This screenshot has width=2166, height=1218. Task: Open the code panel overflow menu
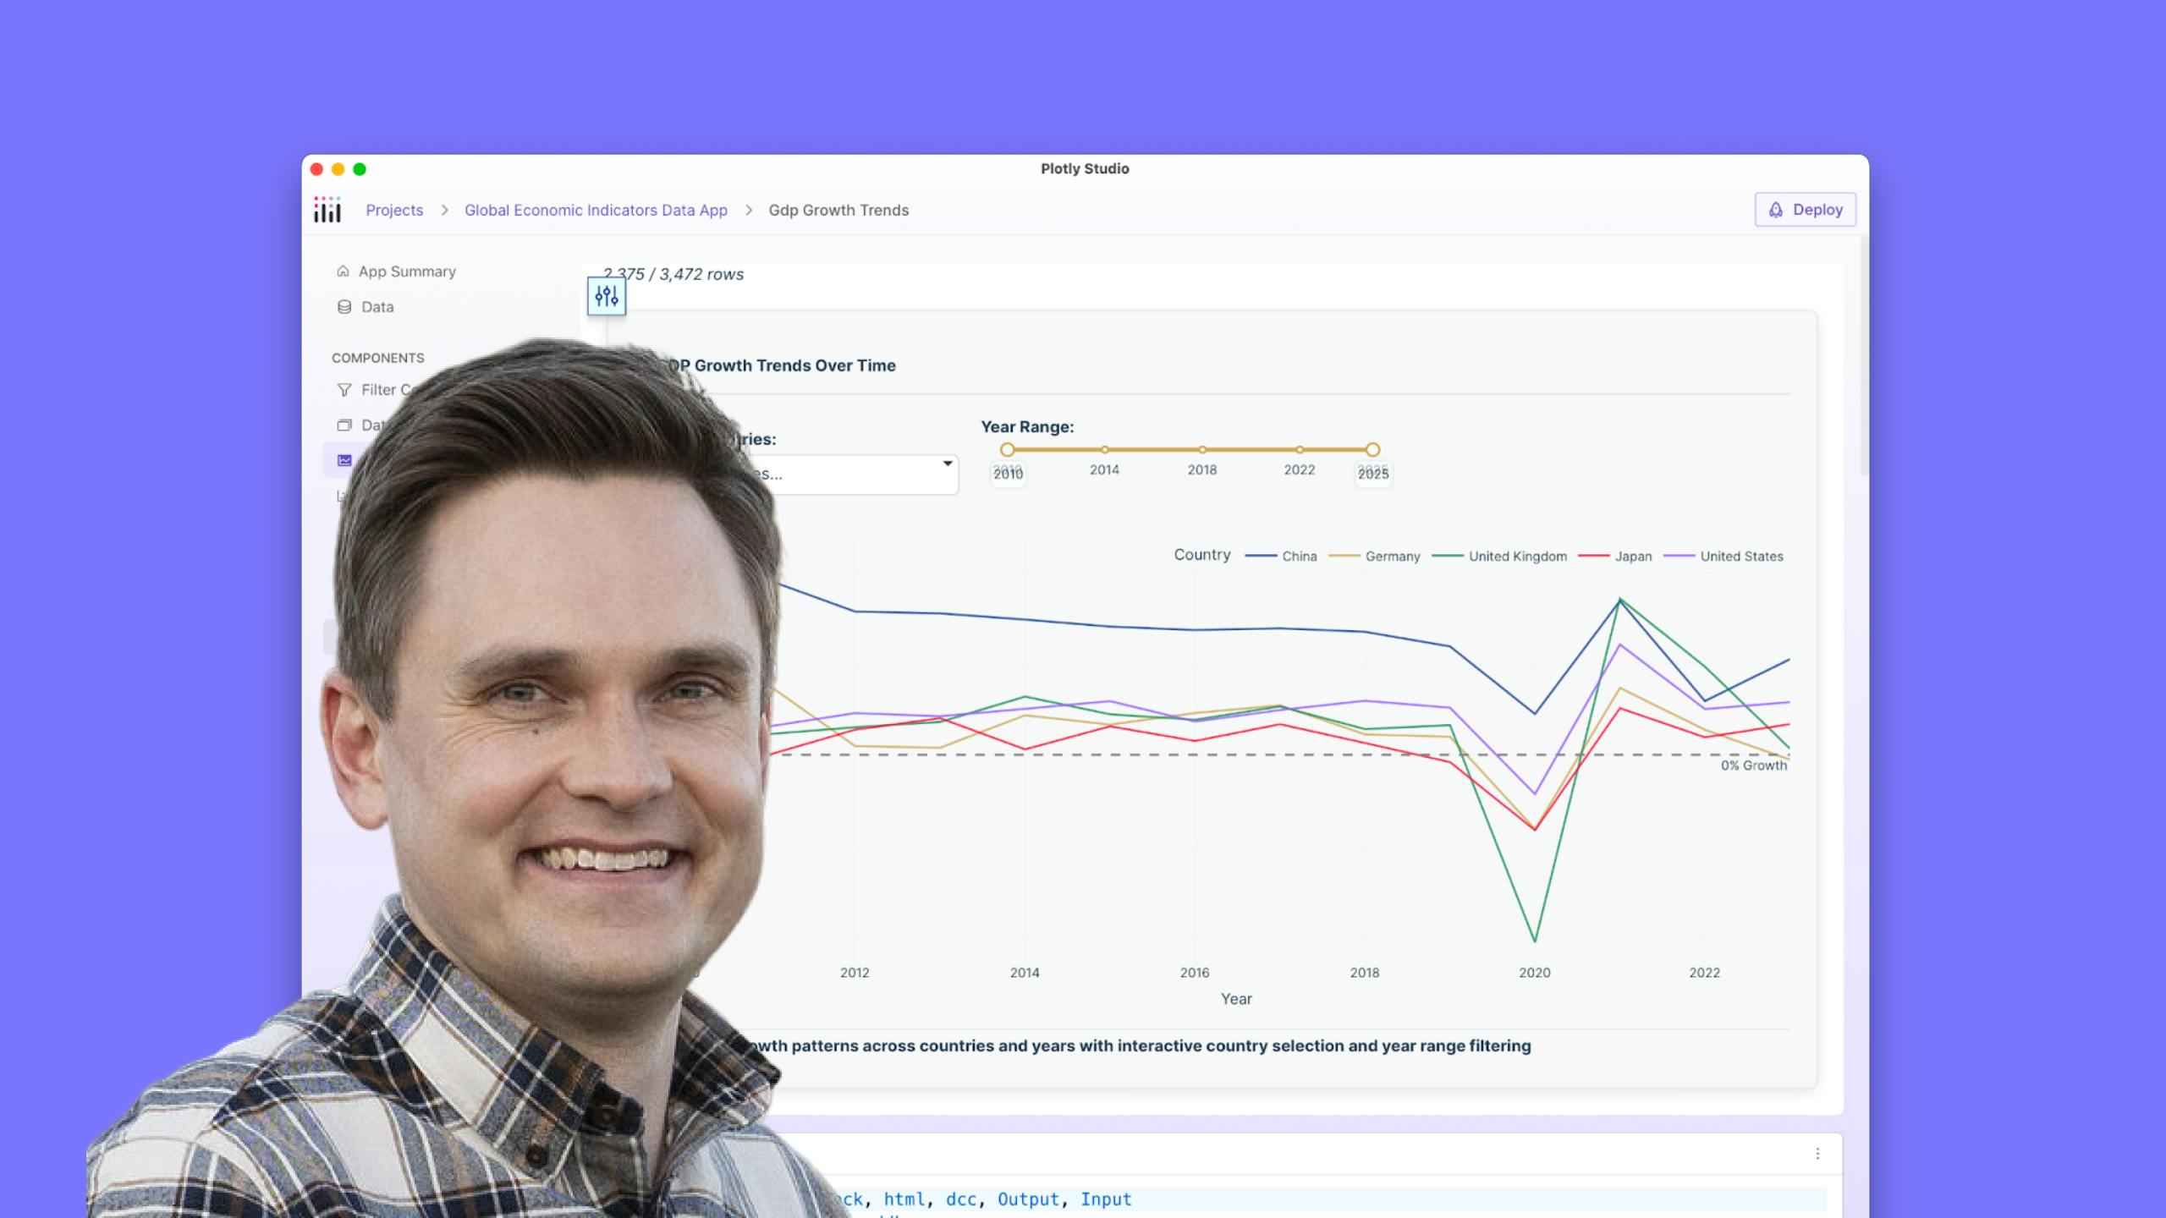(x=1816, y=1153)
